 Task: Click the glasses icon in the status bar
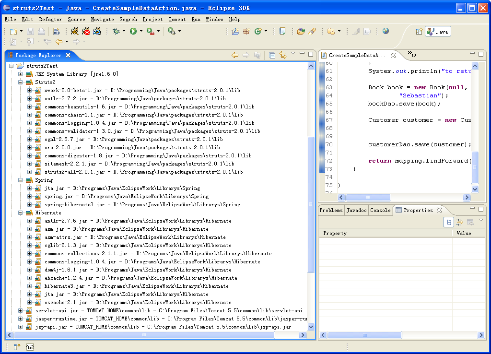tap(30, 347)
